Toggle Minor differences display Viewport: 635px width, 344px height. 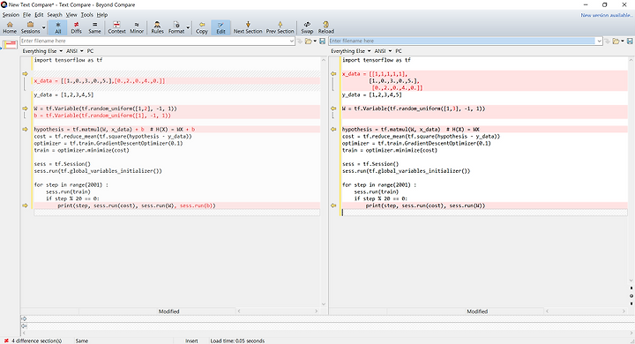[137, 27]
